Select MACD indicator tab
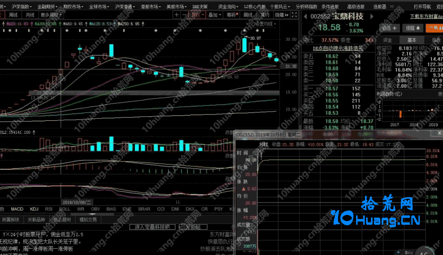Screen dimensions: 443x255 (x=17, y=209)
